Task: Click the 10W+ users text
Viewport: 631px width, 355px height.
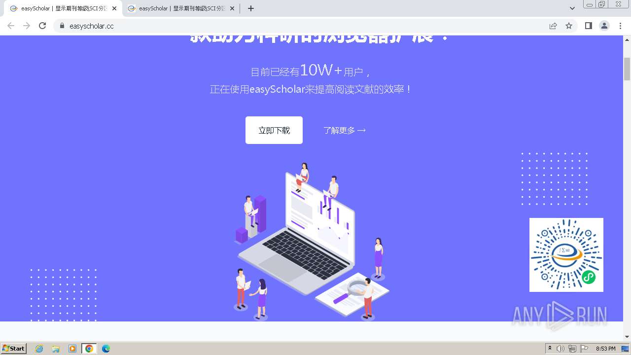Action: pos(311,71)
